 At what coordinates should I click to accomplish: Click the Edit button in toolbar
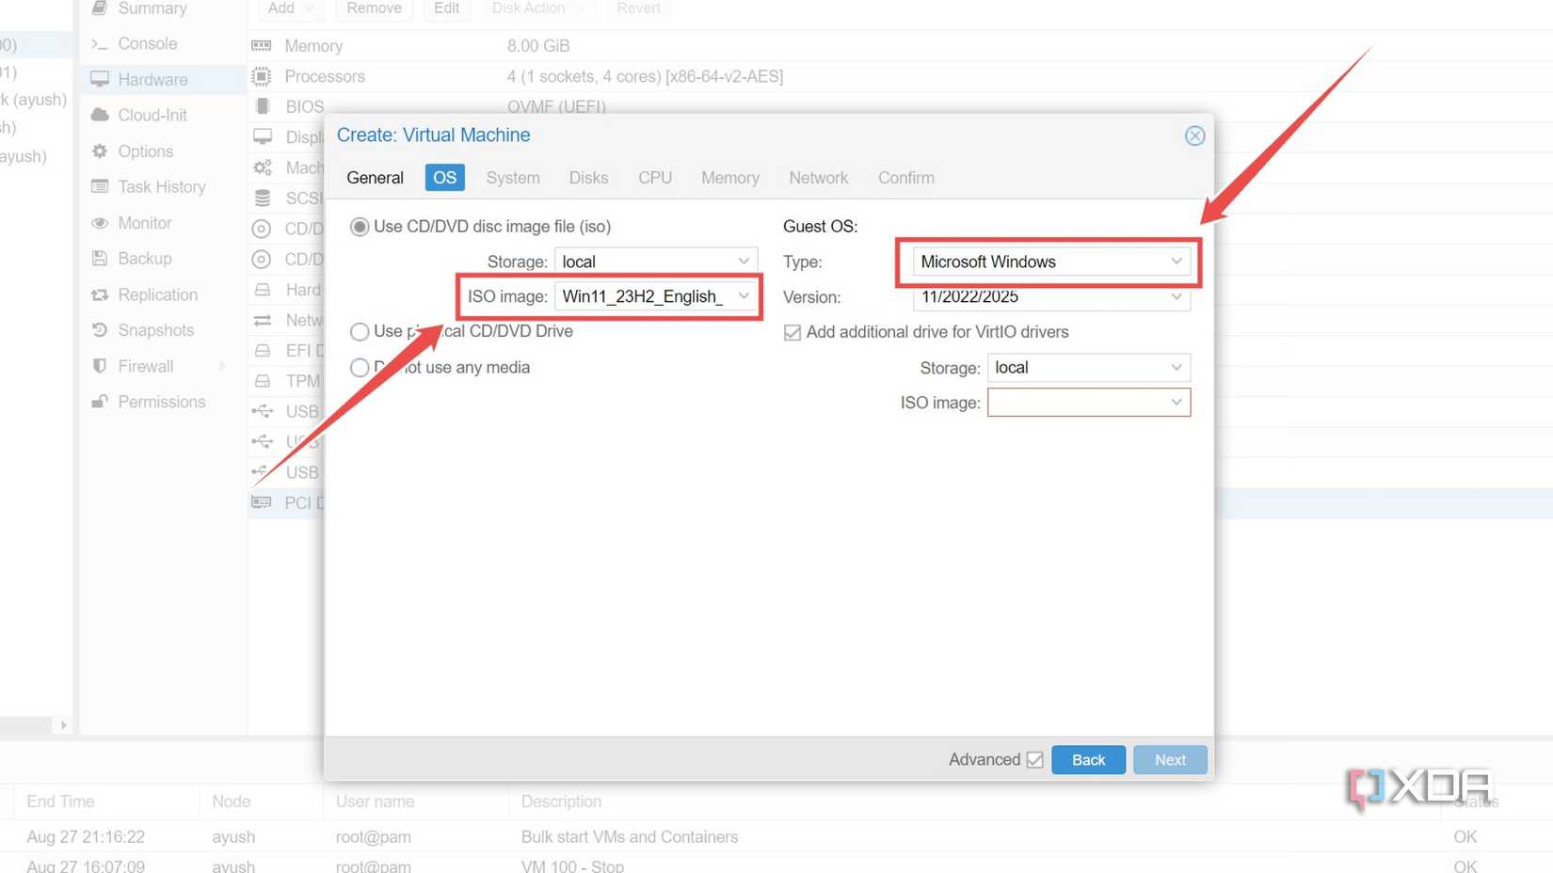point(446,8)
